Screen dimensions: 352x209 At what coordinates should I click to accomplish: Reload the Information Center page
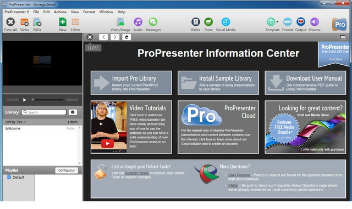pyautogui.click(x=127, y=37)
